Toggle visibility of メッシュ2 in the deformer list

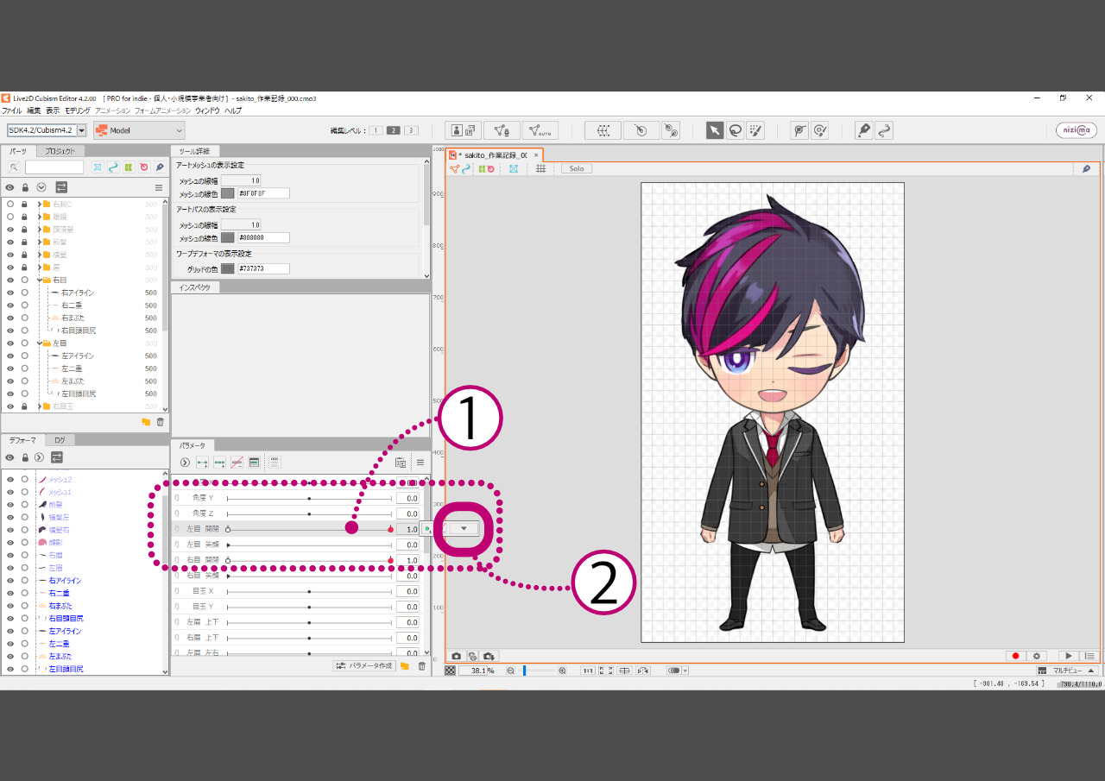(10, 479)
